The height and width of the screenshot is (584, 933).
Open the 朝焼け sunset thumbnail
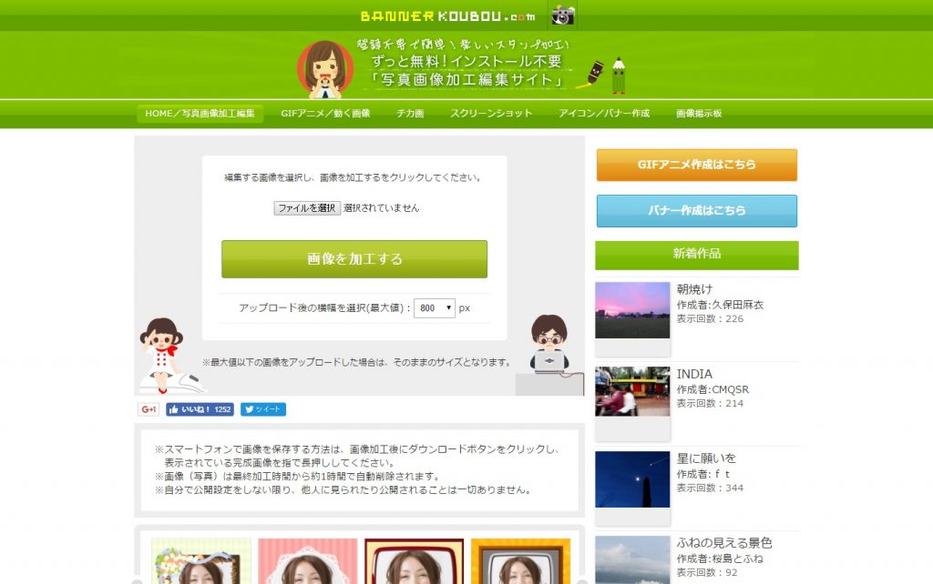tap(632, 310)
